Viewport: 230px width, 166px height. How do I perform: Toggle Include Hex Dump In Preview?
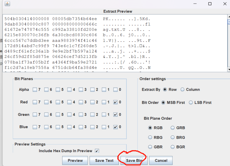[97, 151]
